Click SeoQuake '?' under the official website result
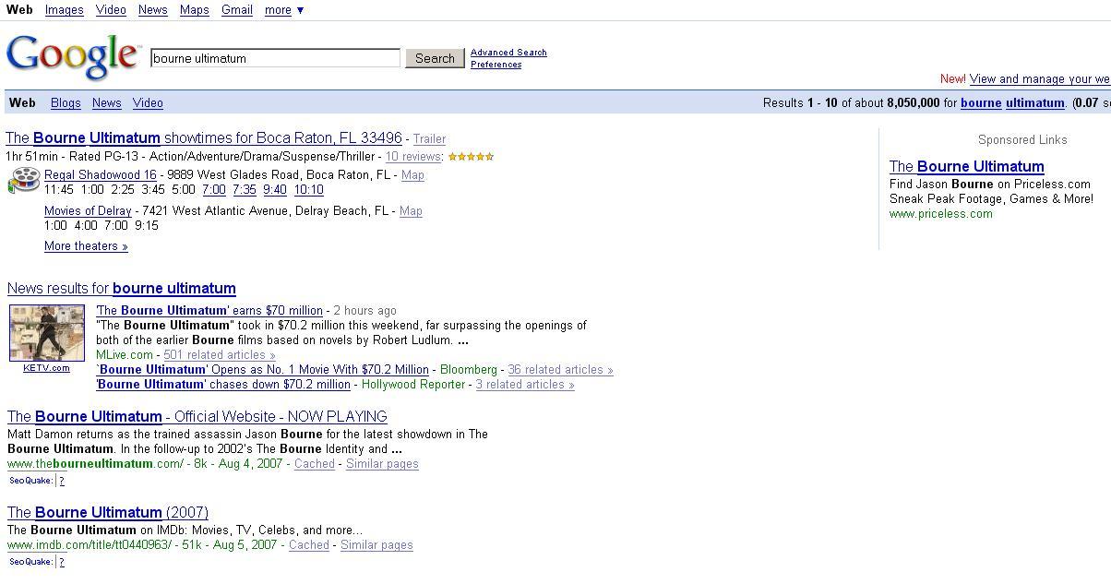This screenshot has height=584, width=1111. pyautogui.click(x=62, y=481)
